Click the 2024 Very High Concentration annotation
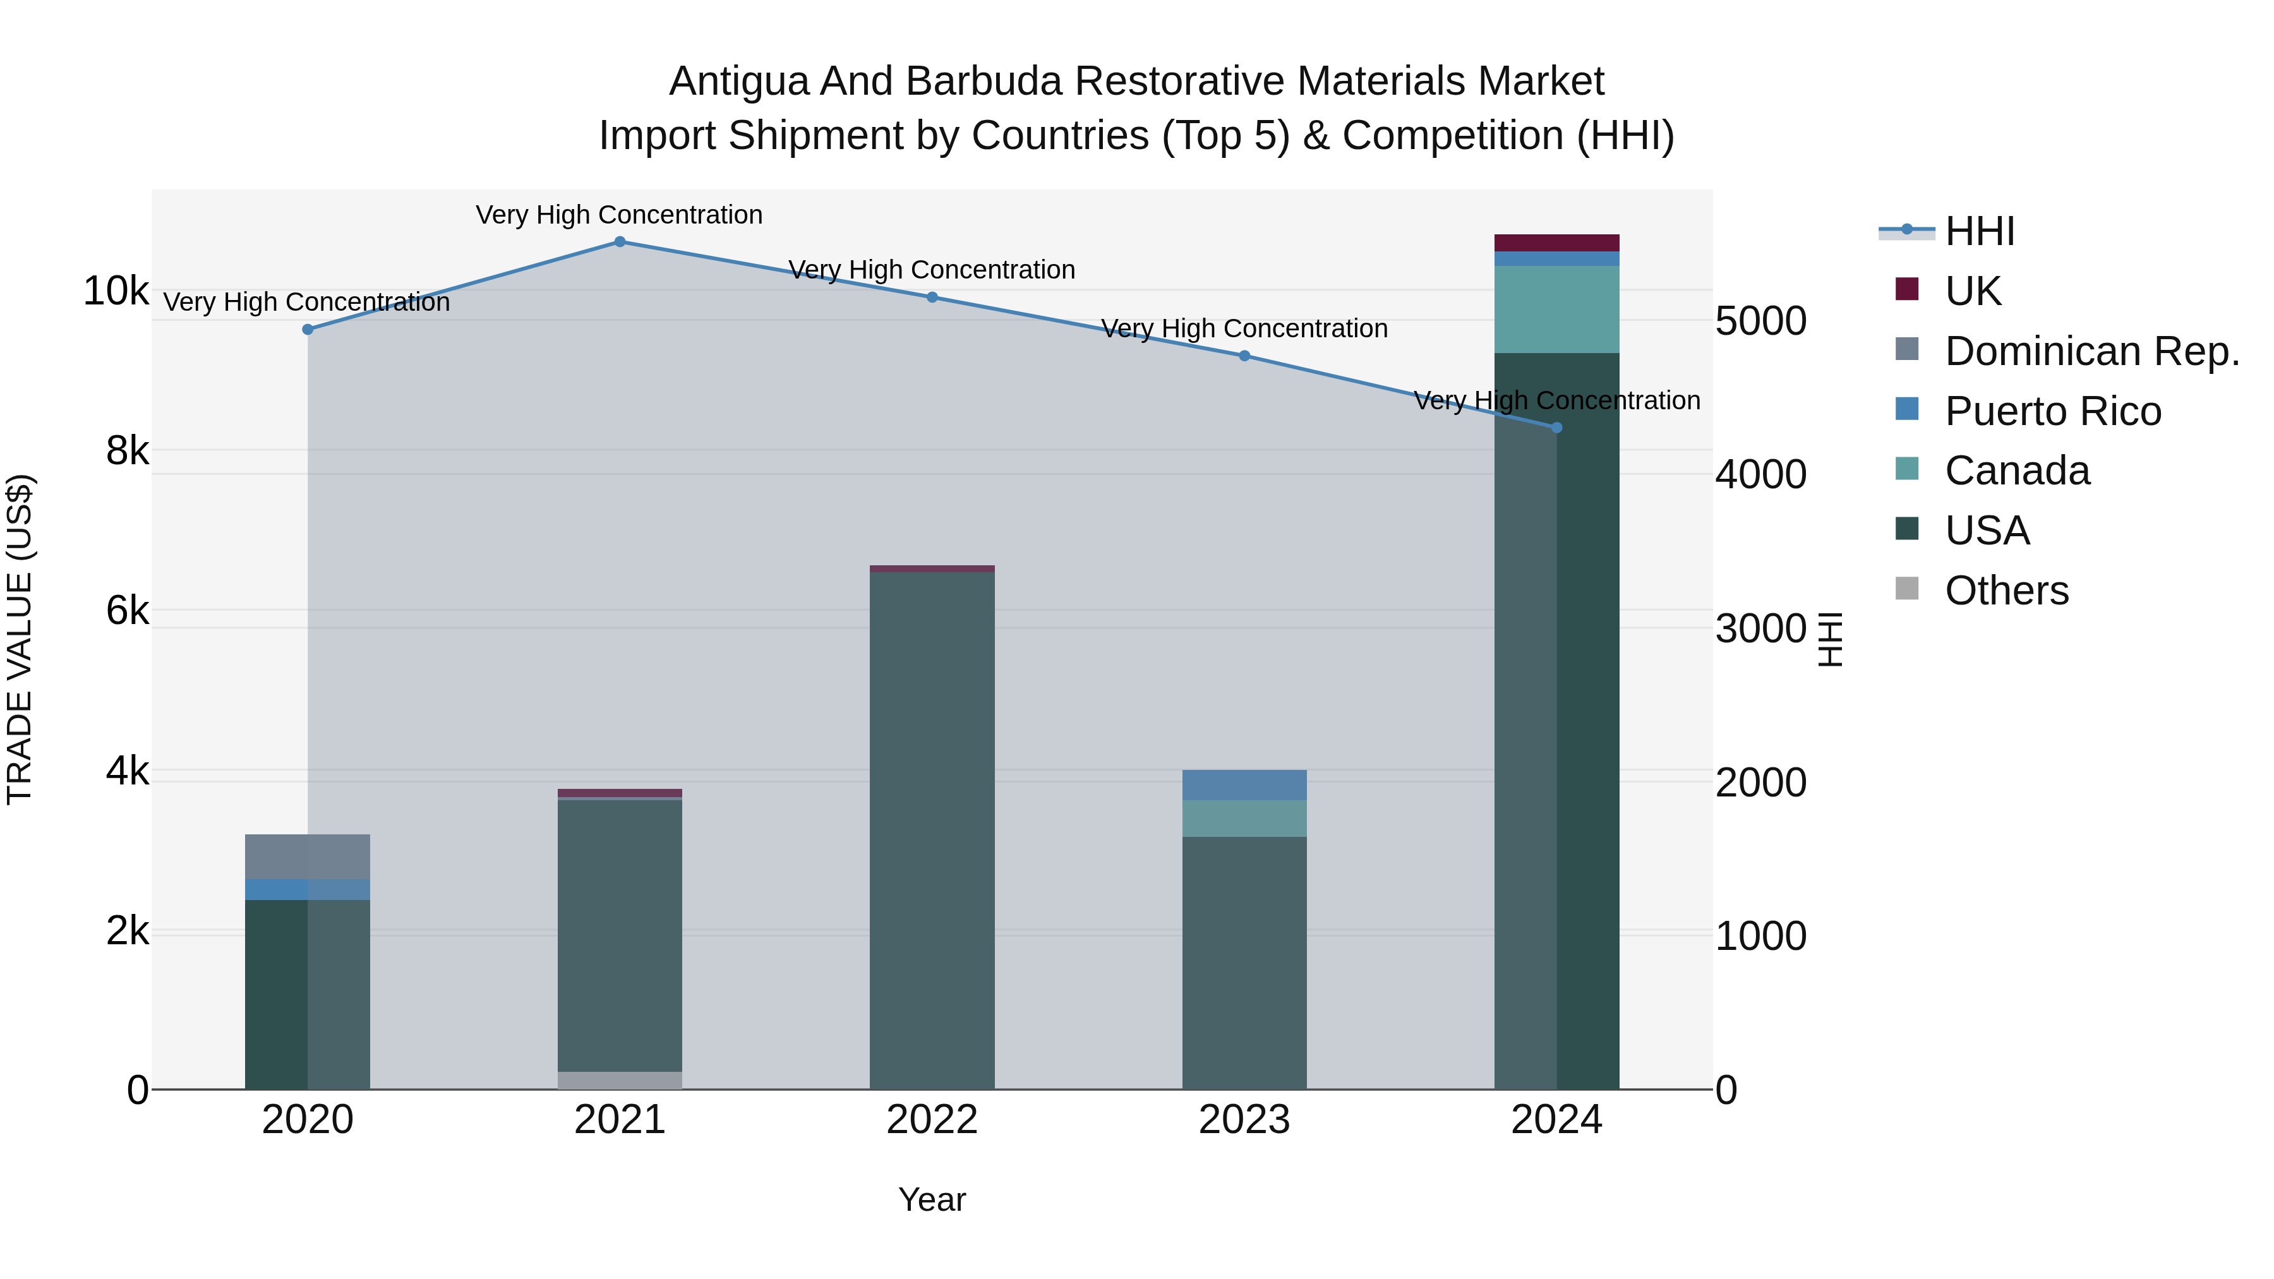The width and height of the screenshot is (2274, 1279). pyautogui.click(x=1557, y=400)
